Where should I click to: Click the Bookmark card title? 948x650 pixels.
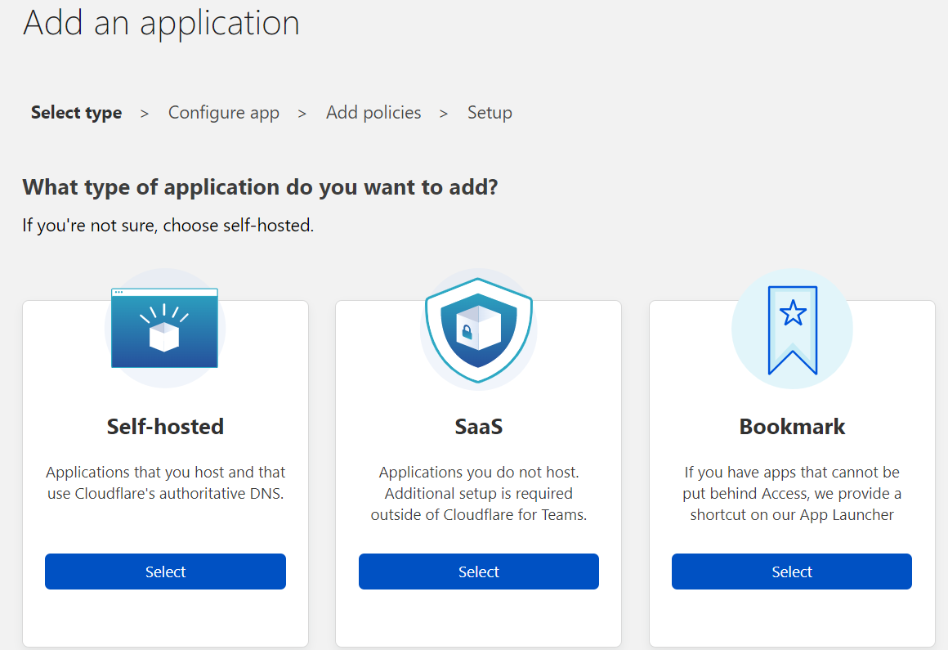[x=792, y=426]
